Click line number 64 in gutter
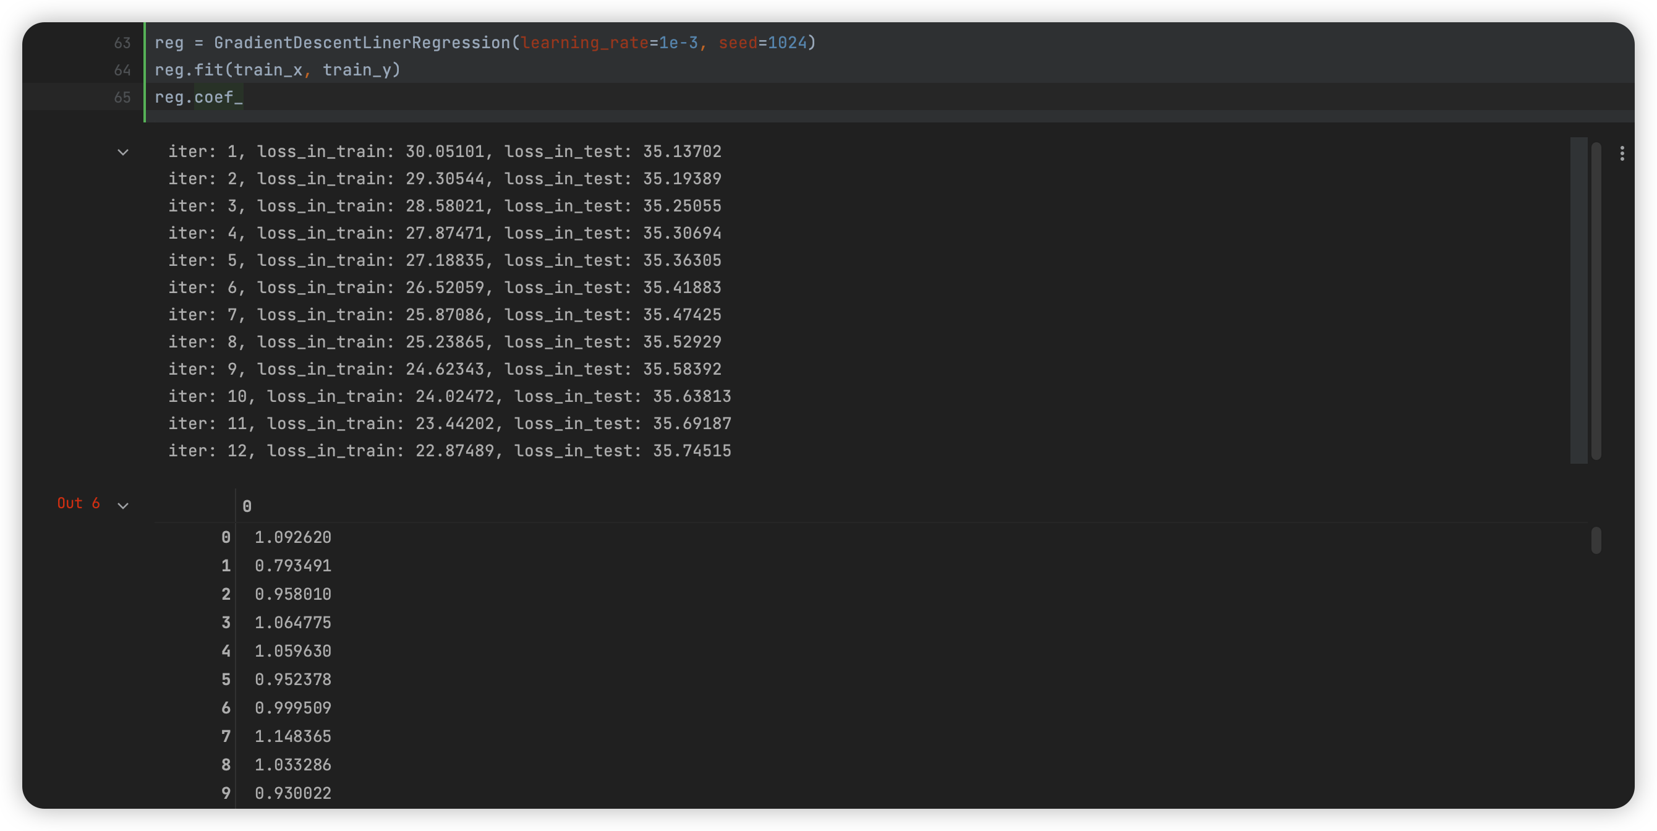 (x=122, y=69)
